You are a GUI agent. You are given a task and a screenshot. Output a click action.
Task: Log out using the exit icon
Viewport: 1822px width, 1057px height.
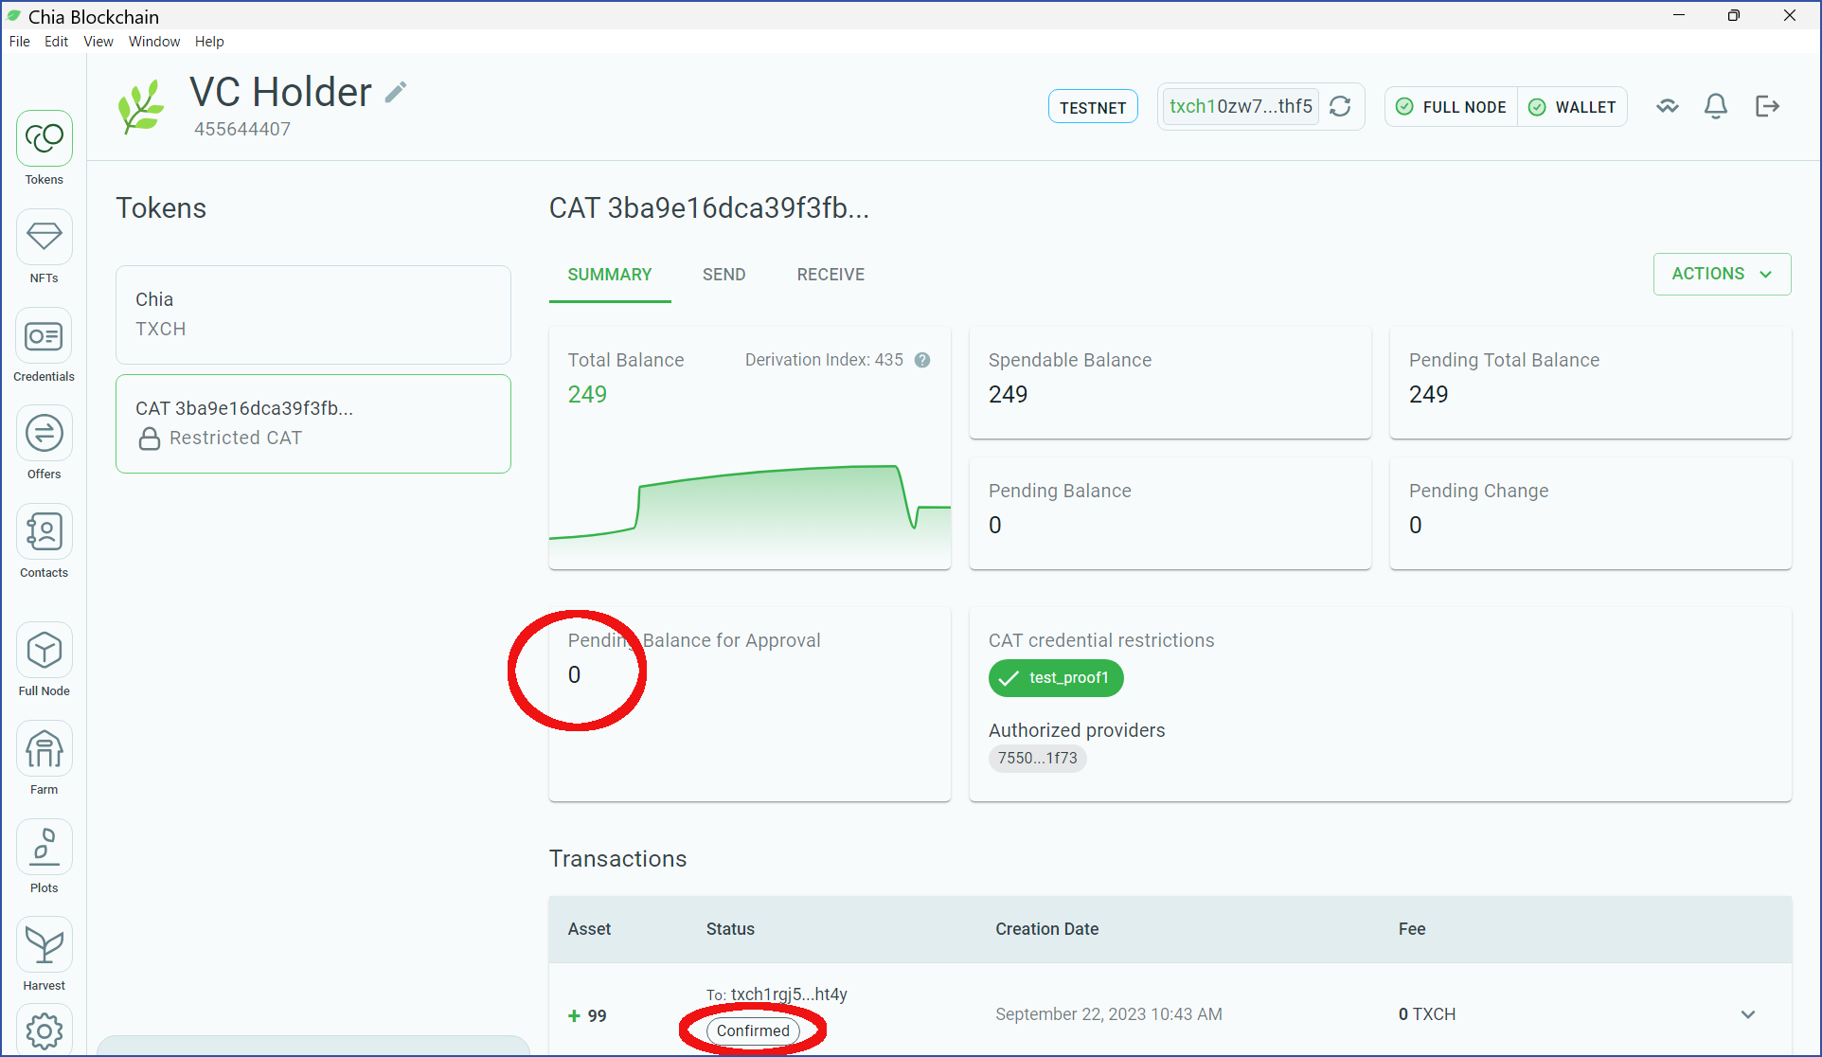[1767, 106]
